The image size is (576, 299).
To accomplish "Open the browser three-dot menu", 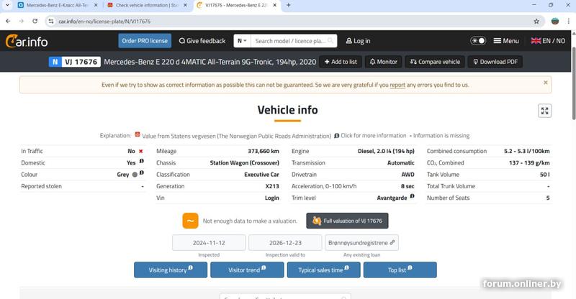I will pyautogui.click(x=568, y=22).
